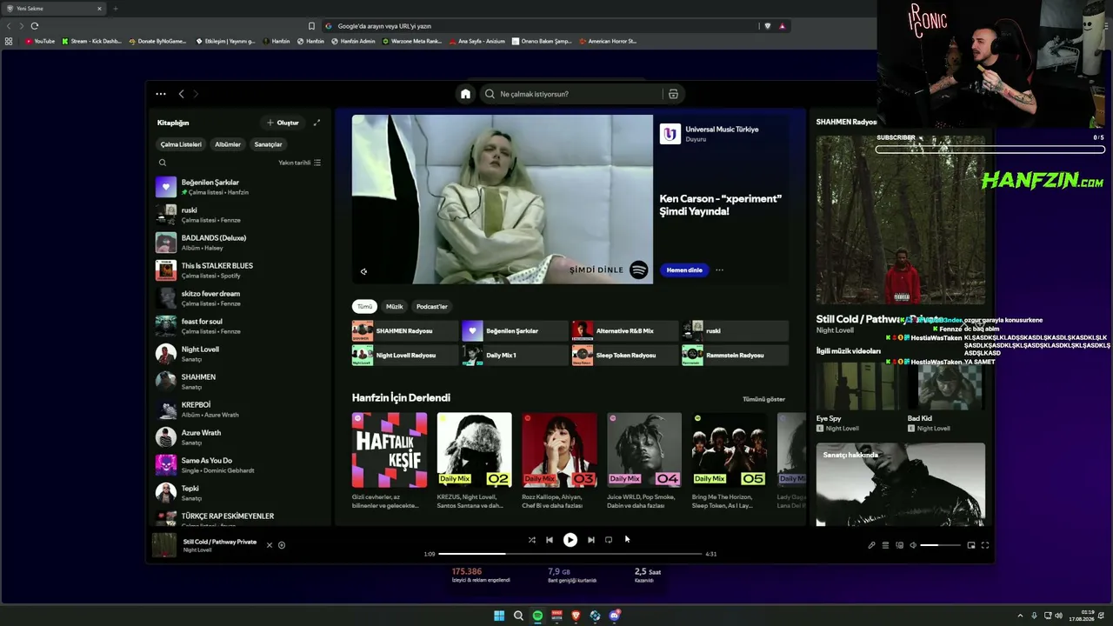Viewport: 1113px width, 626px height.
Task: Open Daily Mix 03 cover
Action: pos(559,450)
